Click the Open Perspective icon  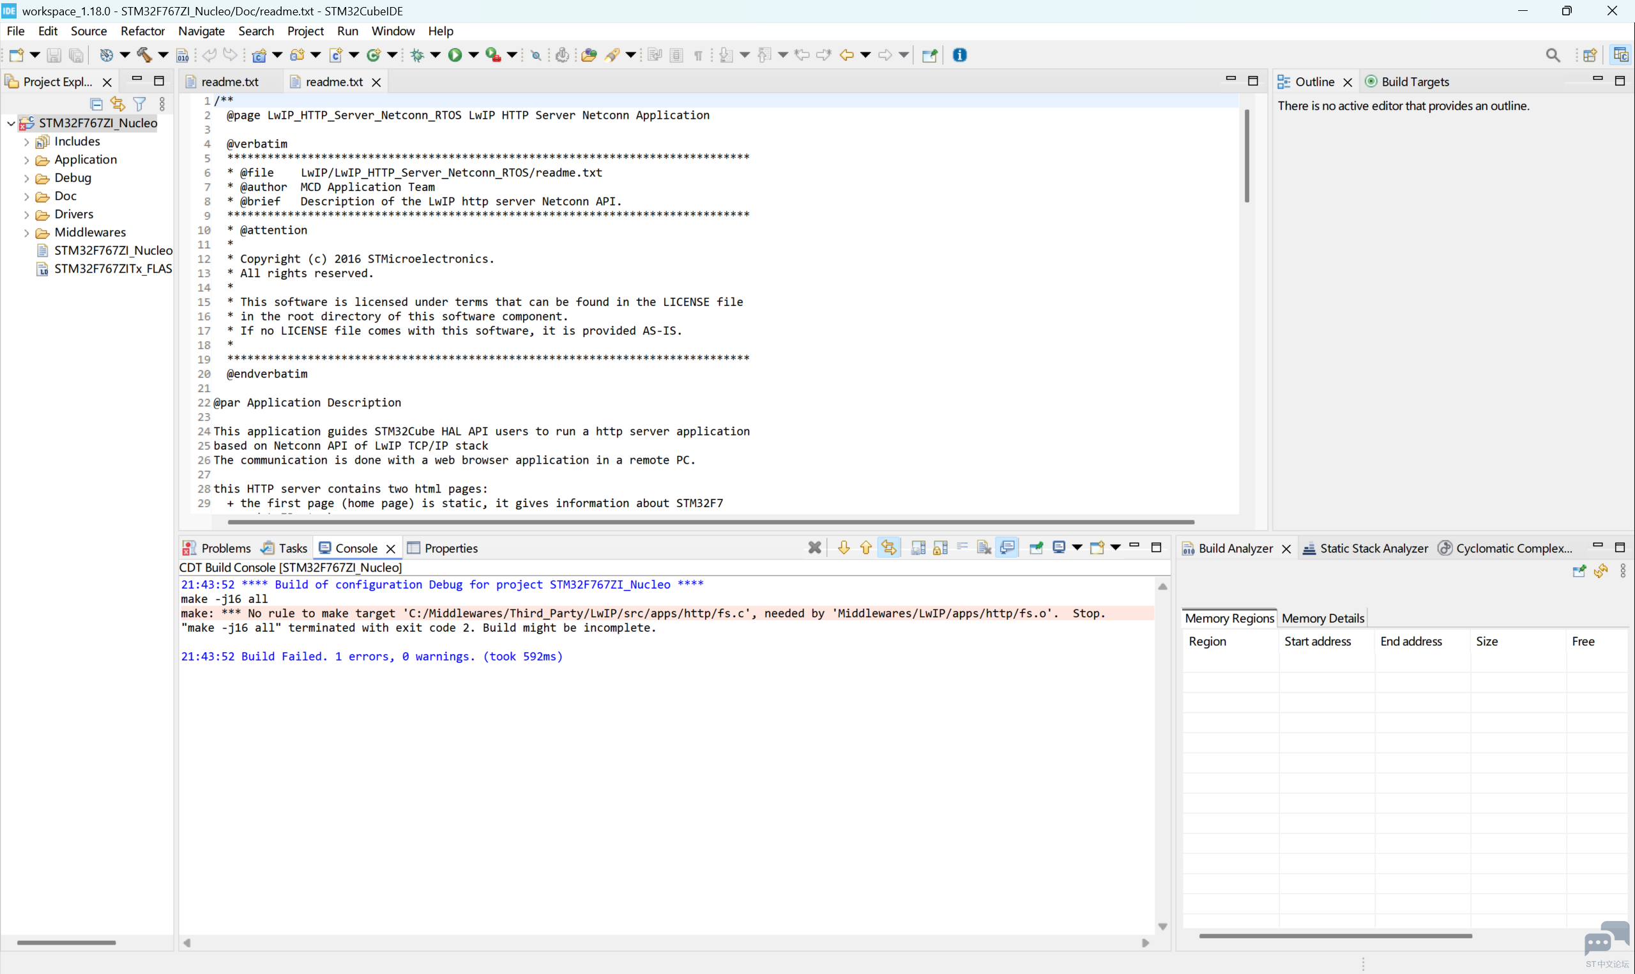[1590, 55]
